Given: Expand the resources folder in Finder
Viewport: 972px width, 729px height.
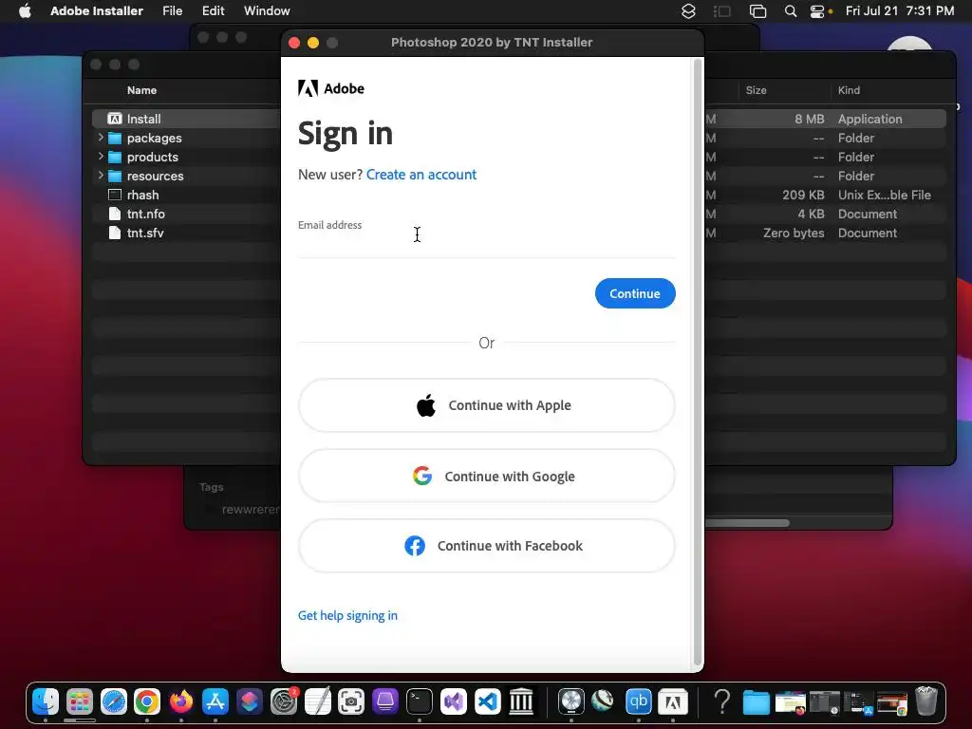Looking at the screenshot, I should (101, 176).
